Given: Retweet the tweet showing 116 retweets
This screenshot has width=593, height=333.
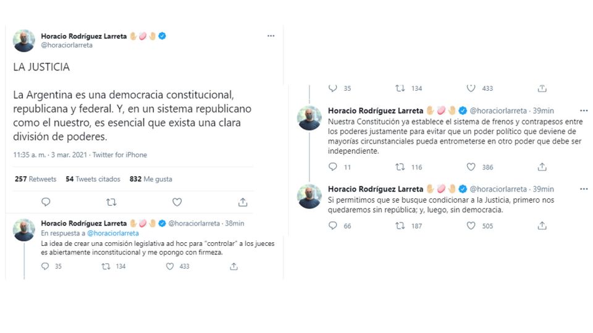Looking at the screenshot, I should click(400, 167).
